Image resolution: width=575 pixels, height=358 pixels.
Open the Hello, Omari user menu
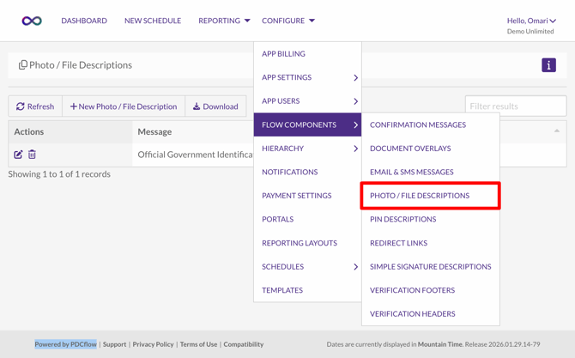coord(530,21)
